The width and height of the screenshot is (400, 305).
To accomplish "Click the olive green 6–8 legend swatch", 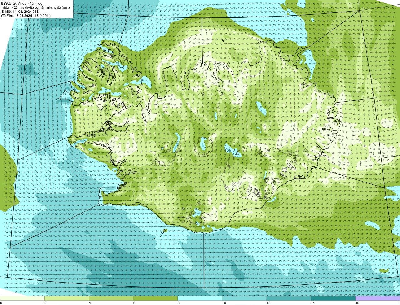I will (x=156, y=298).
